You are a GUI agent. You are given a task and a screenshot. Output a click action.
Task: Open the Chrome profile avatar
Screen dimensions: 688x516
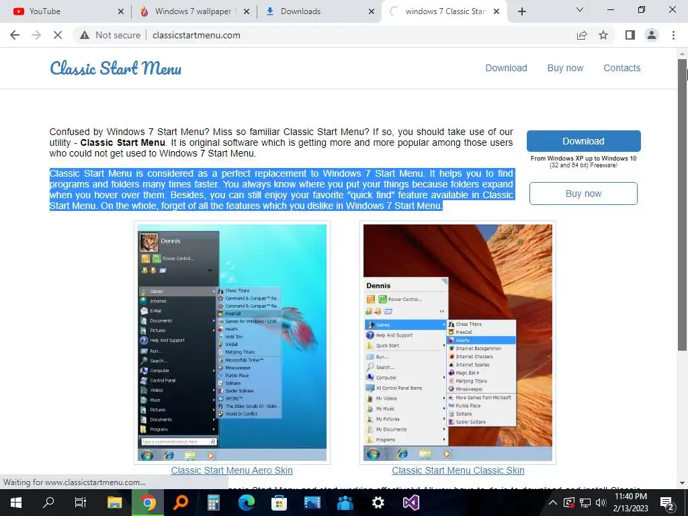652,35
